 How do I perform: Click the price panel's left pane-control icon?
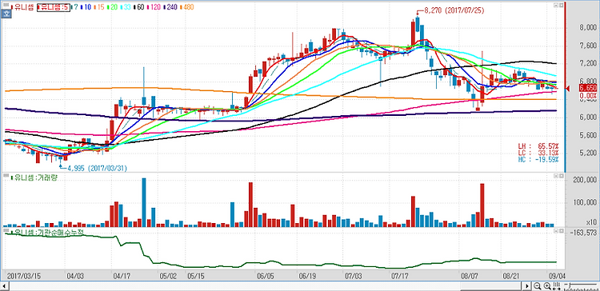555,6
